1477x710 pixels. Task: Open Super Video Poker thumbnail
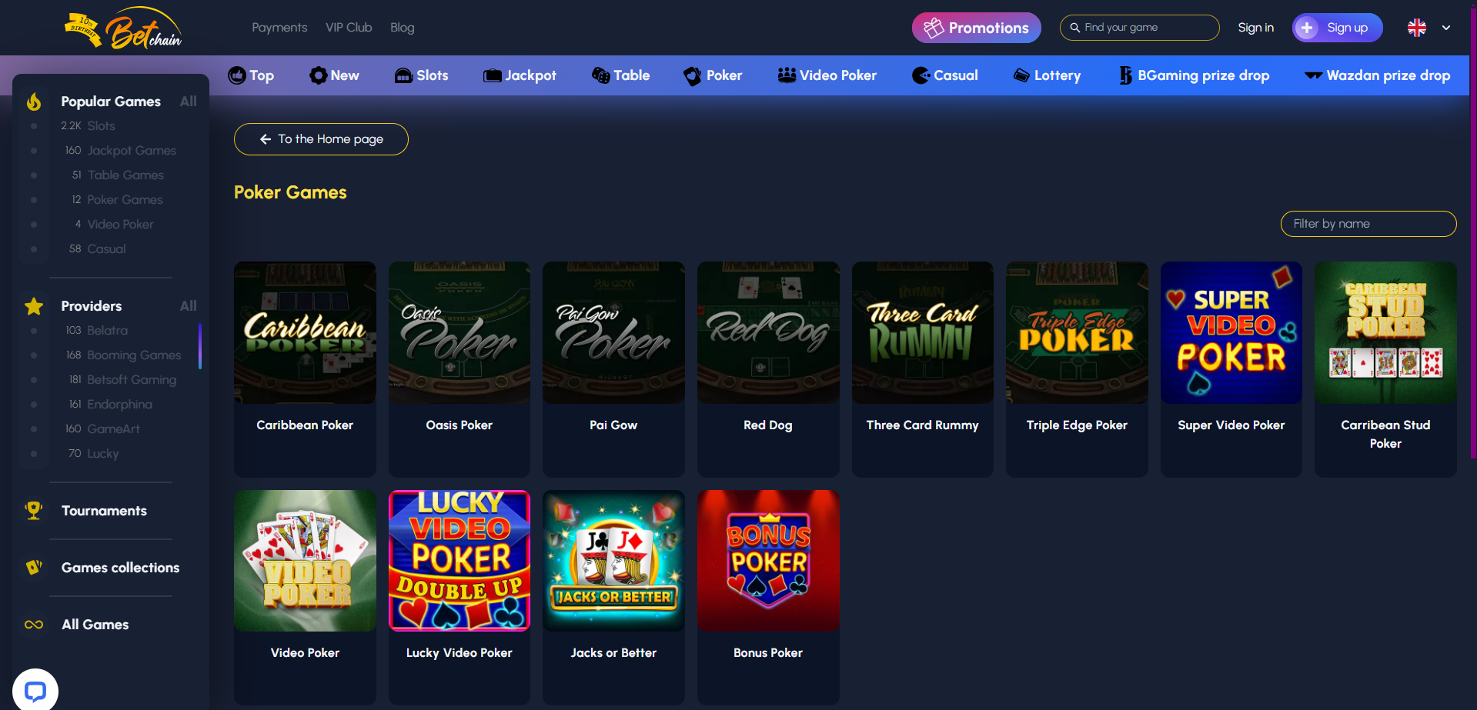coord(1231,332)
